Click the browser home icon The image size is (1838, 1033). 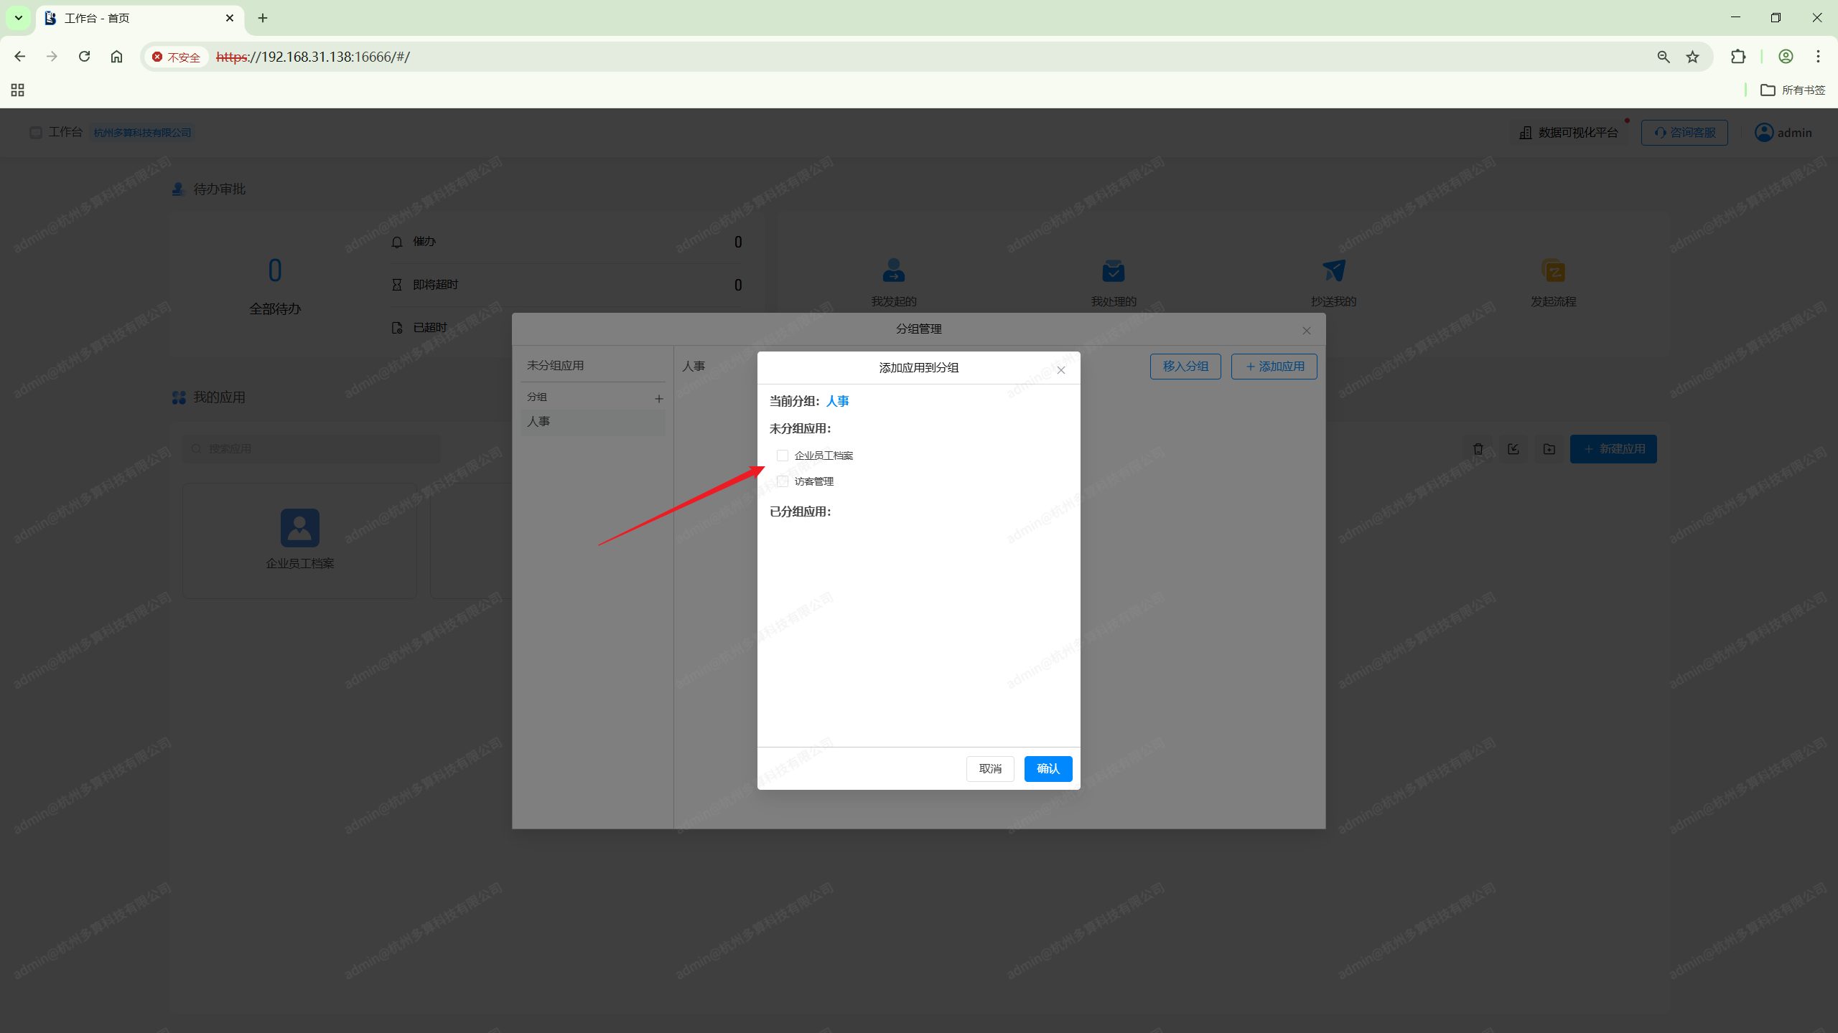coord(116,57)
